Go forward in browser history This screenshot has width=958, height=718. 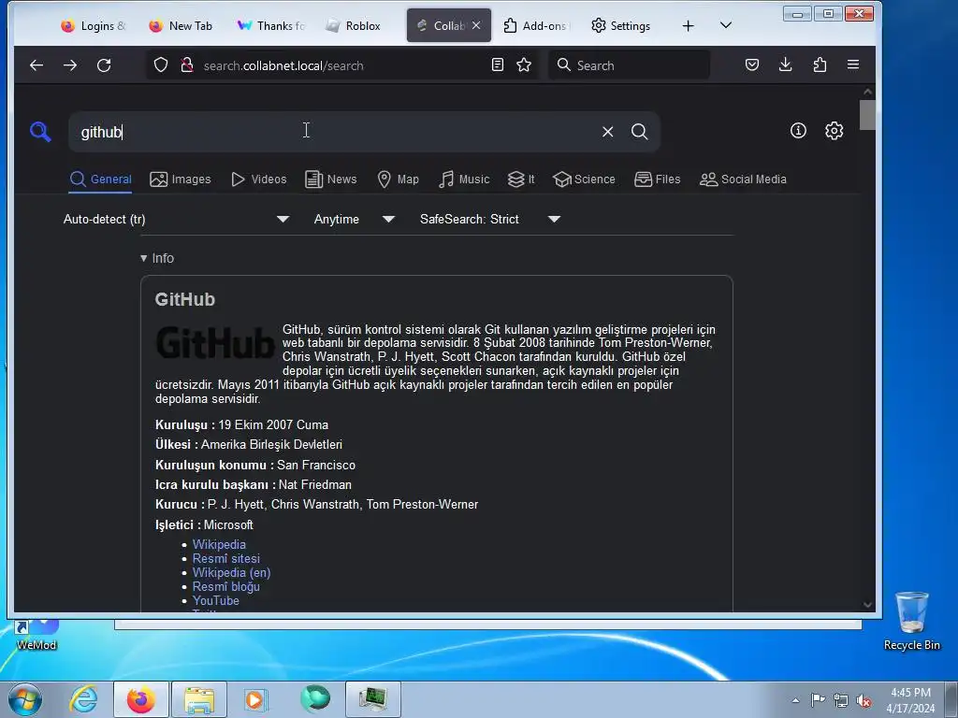pos(70,65)
